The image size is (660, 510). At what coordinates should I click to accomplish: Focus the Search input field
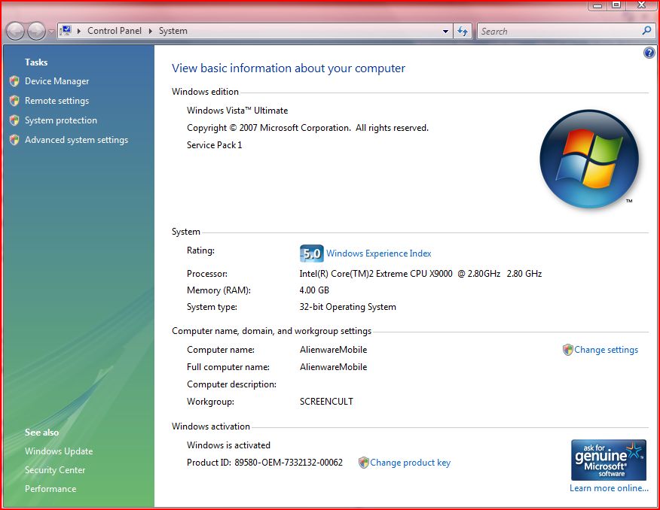pyautogui.click(x=558, y=31)
